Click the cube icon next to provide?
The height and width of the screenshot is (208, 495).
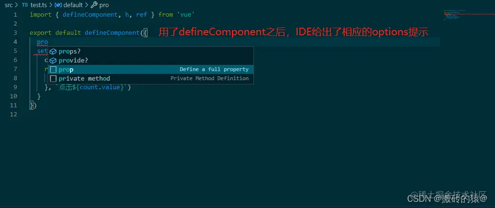[x=53, y=61]
